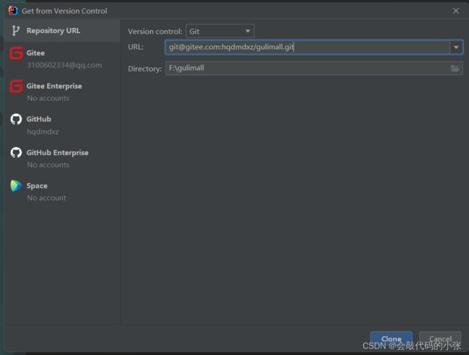Viewport: 469px width, 355px height.
Task: Click the Cancel button
Action: tap(440, 339)
